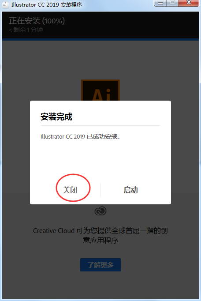Launch Illustrator with the 启动 button
This screenshot has width=201, height=301.
[x=130, y=190]
